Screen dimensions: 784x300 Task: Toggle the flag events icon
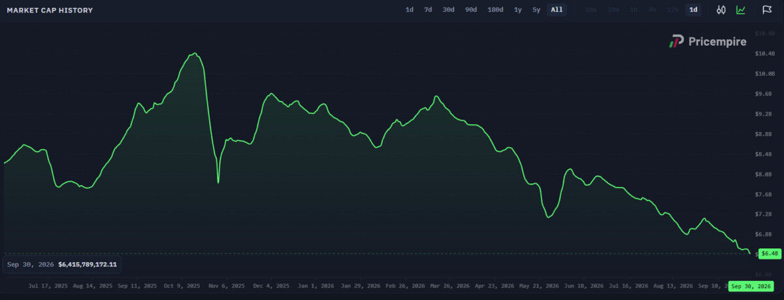pyautogui.click(x=767, y=10)
